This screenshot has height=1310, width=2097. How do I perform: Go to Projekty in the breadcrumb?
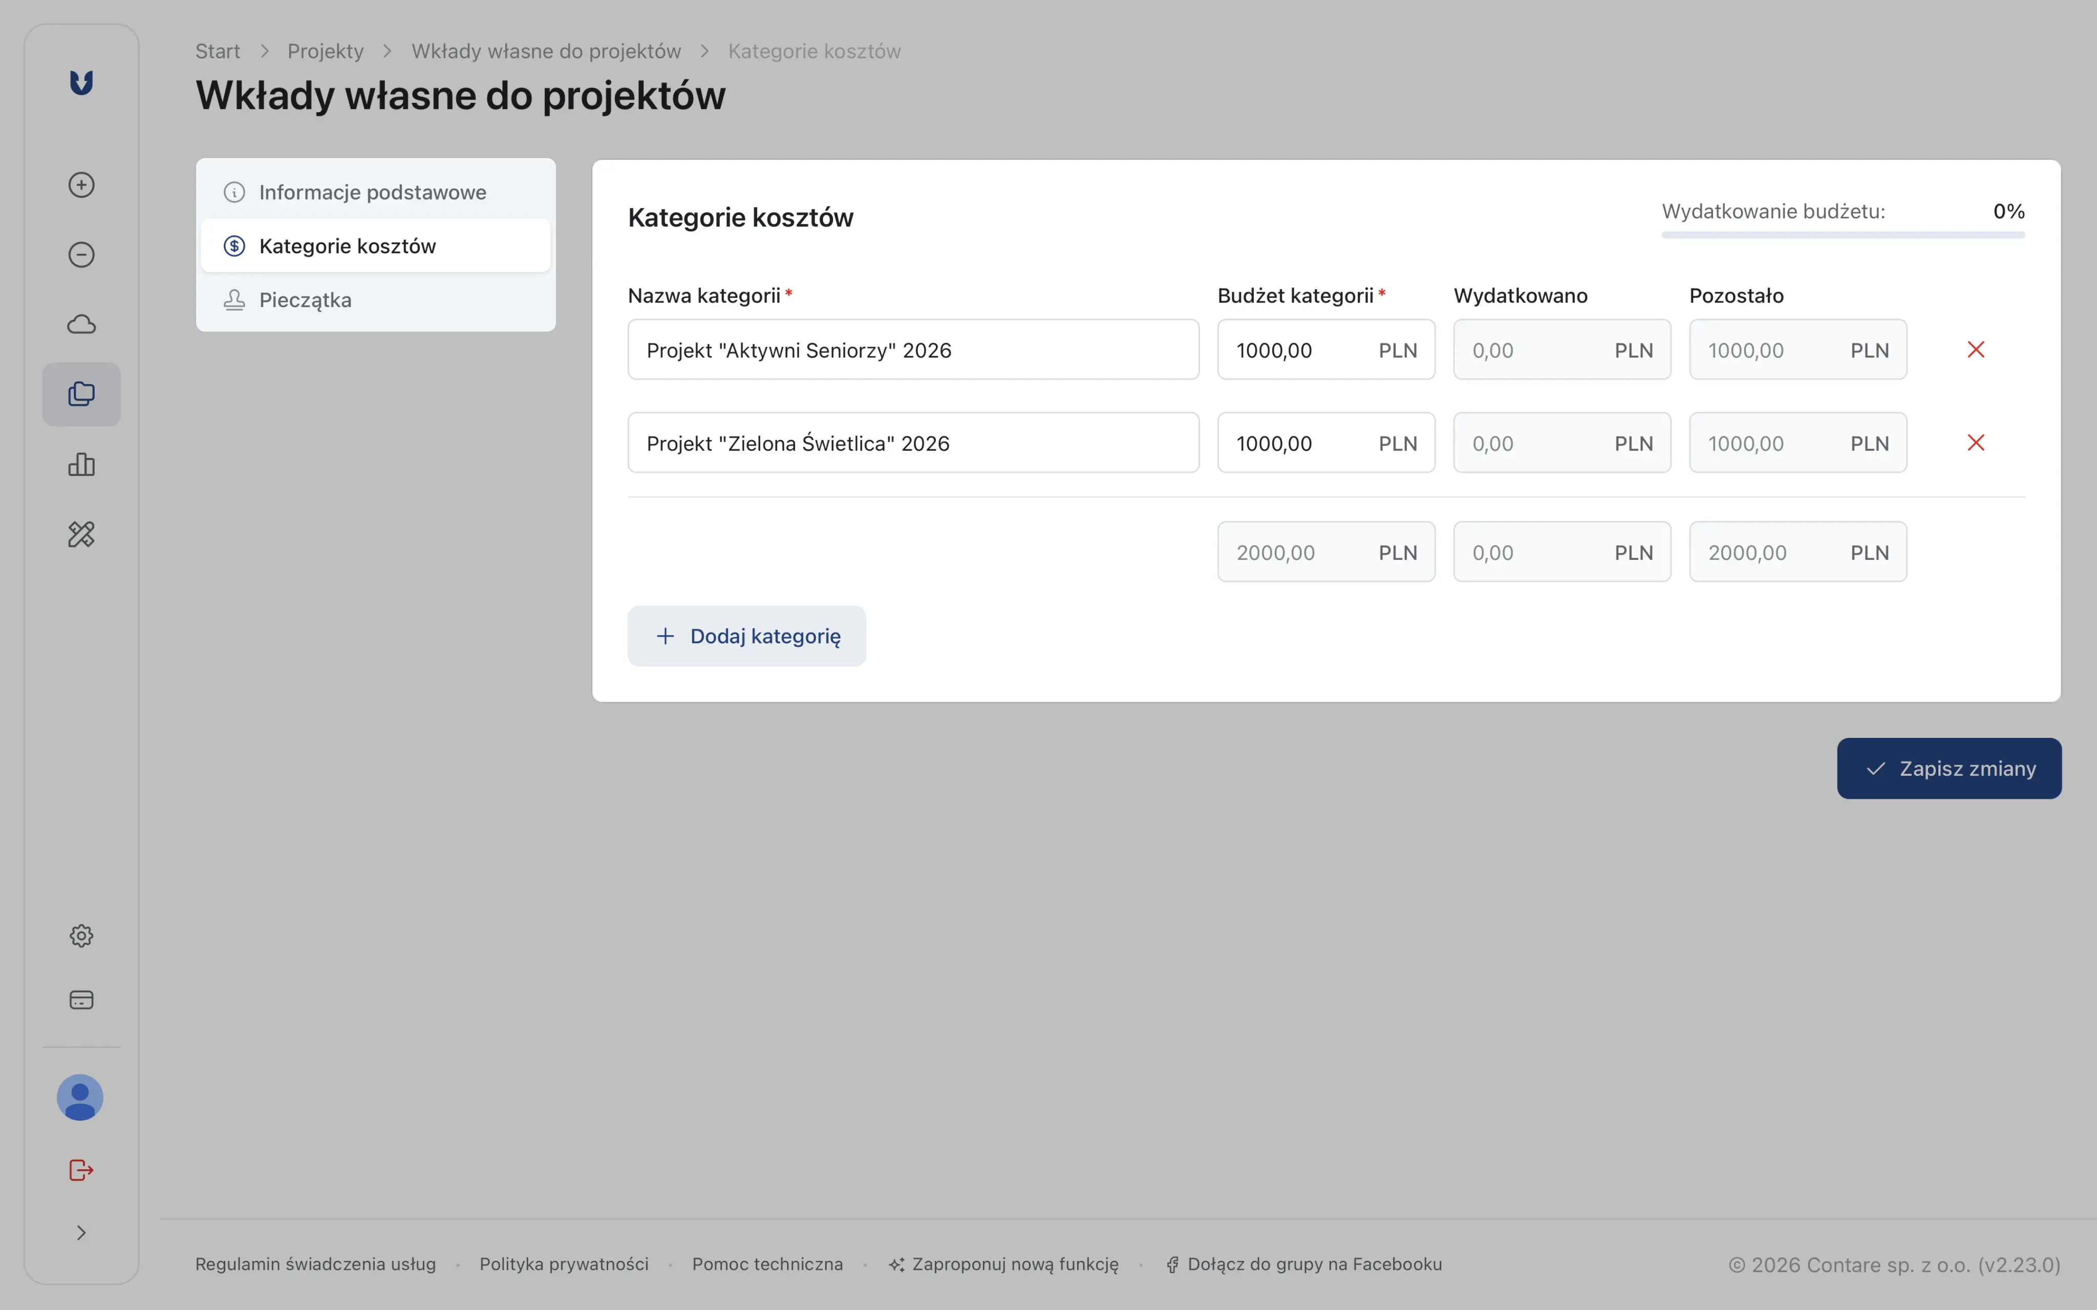pyautogui.click(x=326, y=51)
